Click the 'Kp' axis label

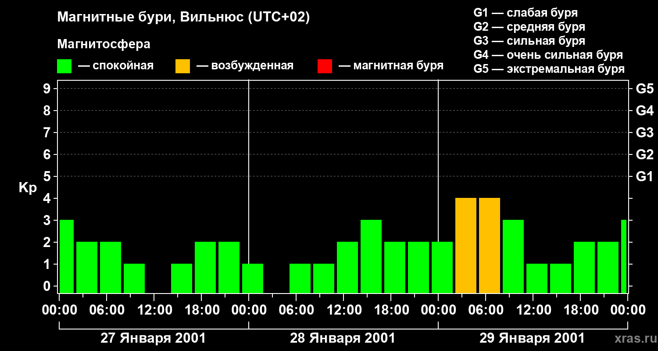pyautogui.click(x=28, y=188)
